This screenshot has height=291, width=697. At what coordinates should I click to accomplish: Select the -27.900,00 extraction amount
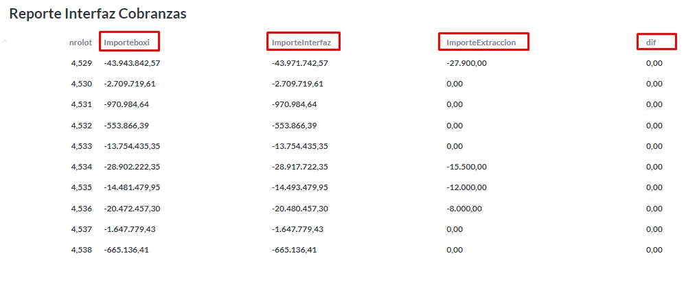coord(467,63)
